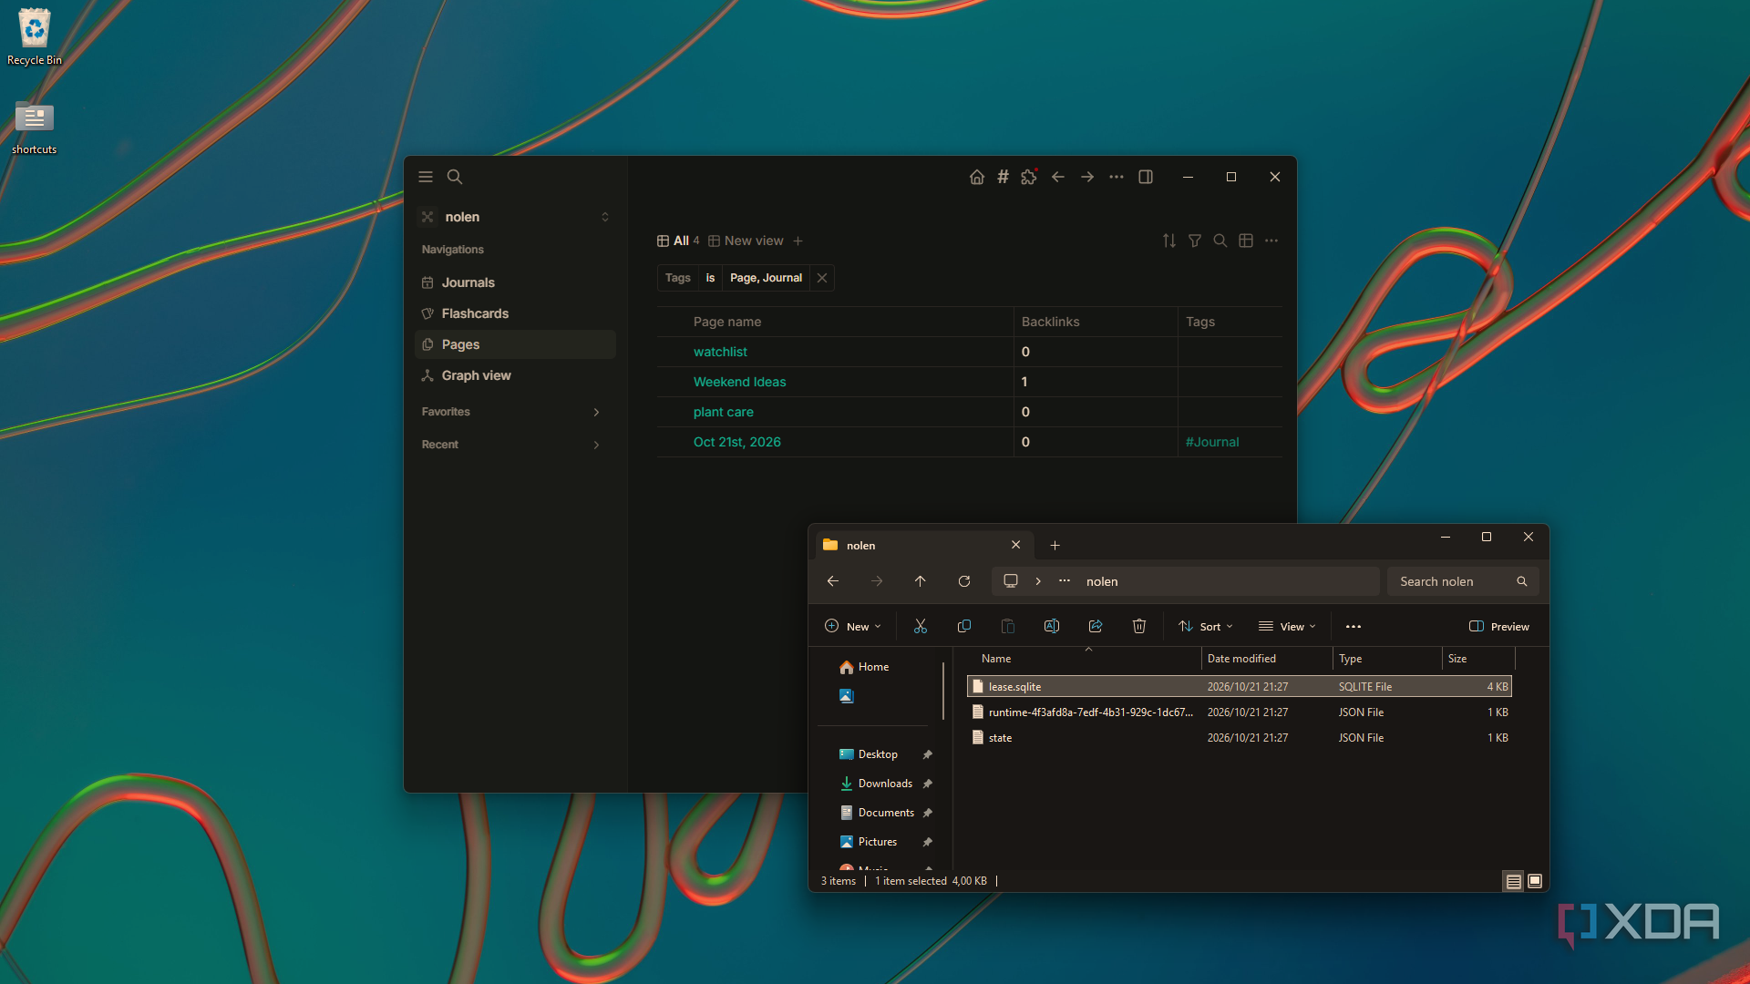Open search in the Logseq header
The height and width of the screenshot is (984, 1750).
pos(455,177)
